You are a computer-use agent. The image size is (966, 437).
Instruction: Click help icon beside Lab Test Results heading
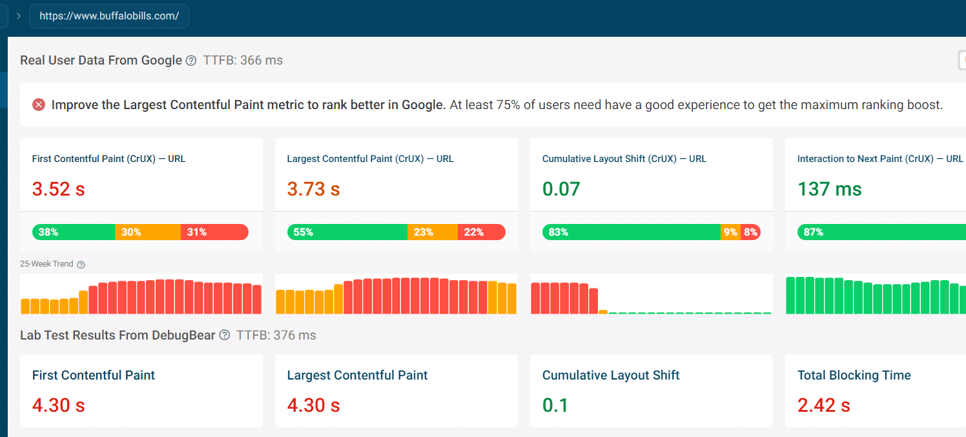[x=224, y=335]
